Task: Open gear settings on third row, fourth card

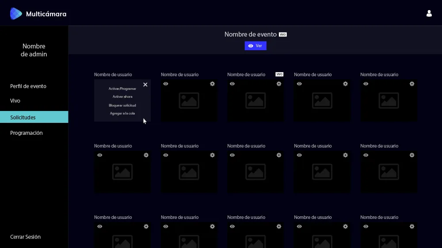Action: (x=345, y=226)
